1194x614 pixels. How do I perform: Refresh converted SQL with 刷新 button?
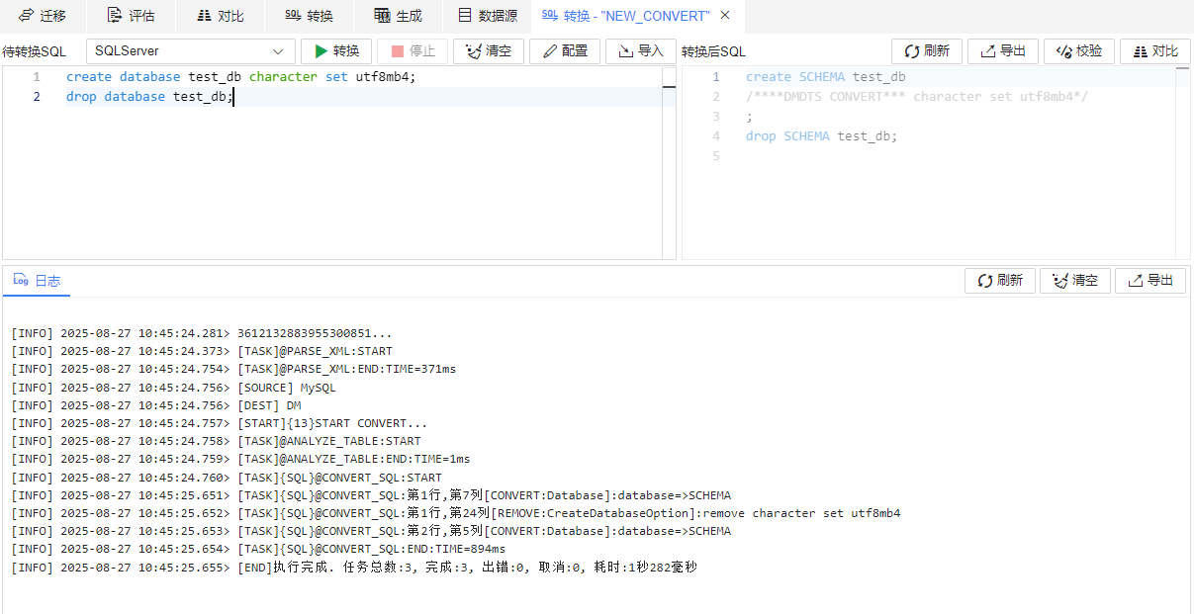click(x=927, y=51)
